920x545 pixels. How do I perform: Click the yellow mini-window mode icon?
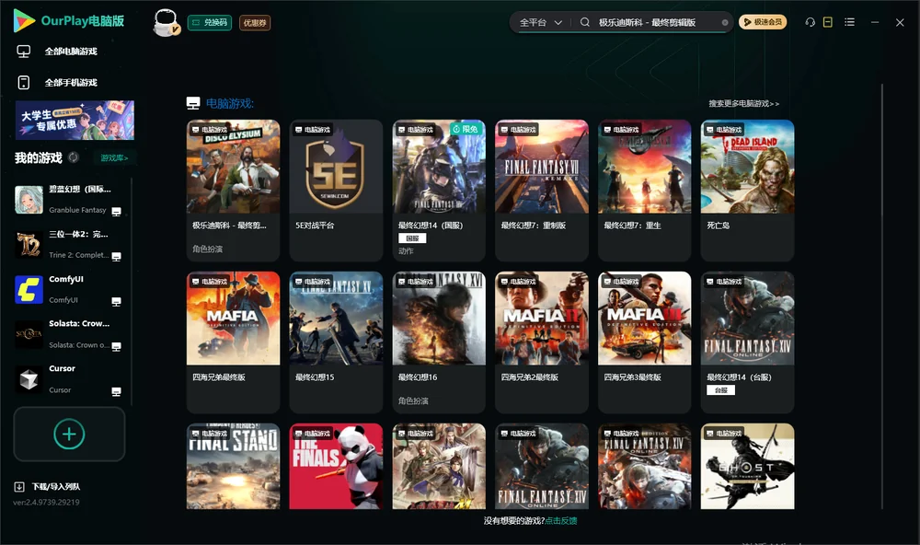pos(827,22)
